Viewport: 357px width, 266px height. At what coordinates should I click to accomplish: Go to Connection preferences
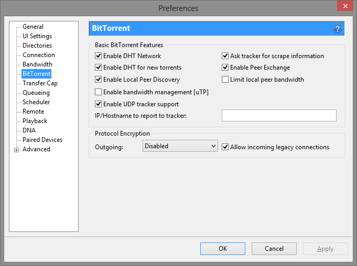[x=39, y=55]
